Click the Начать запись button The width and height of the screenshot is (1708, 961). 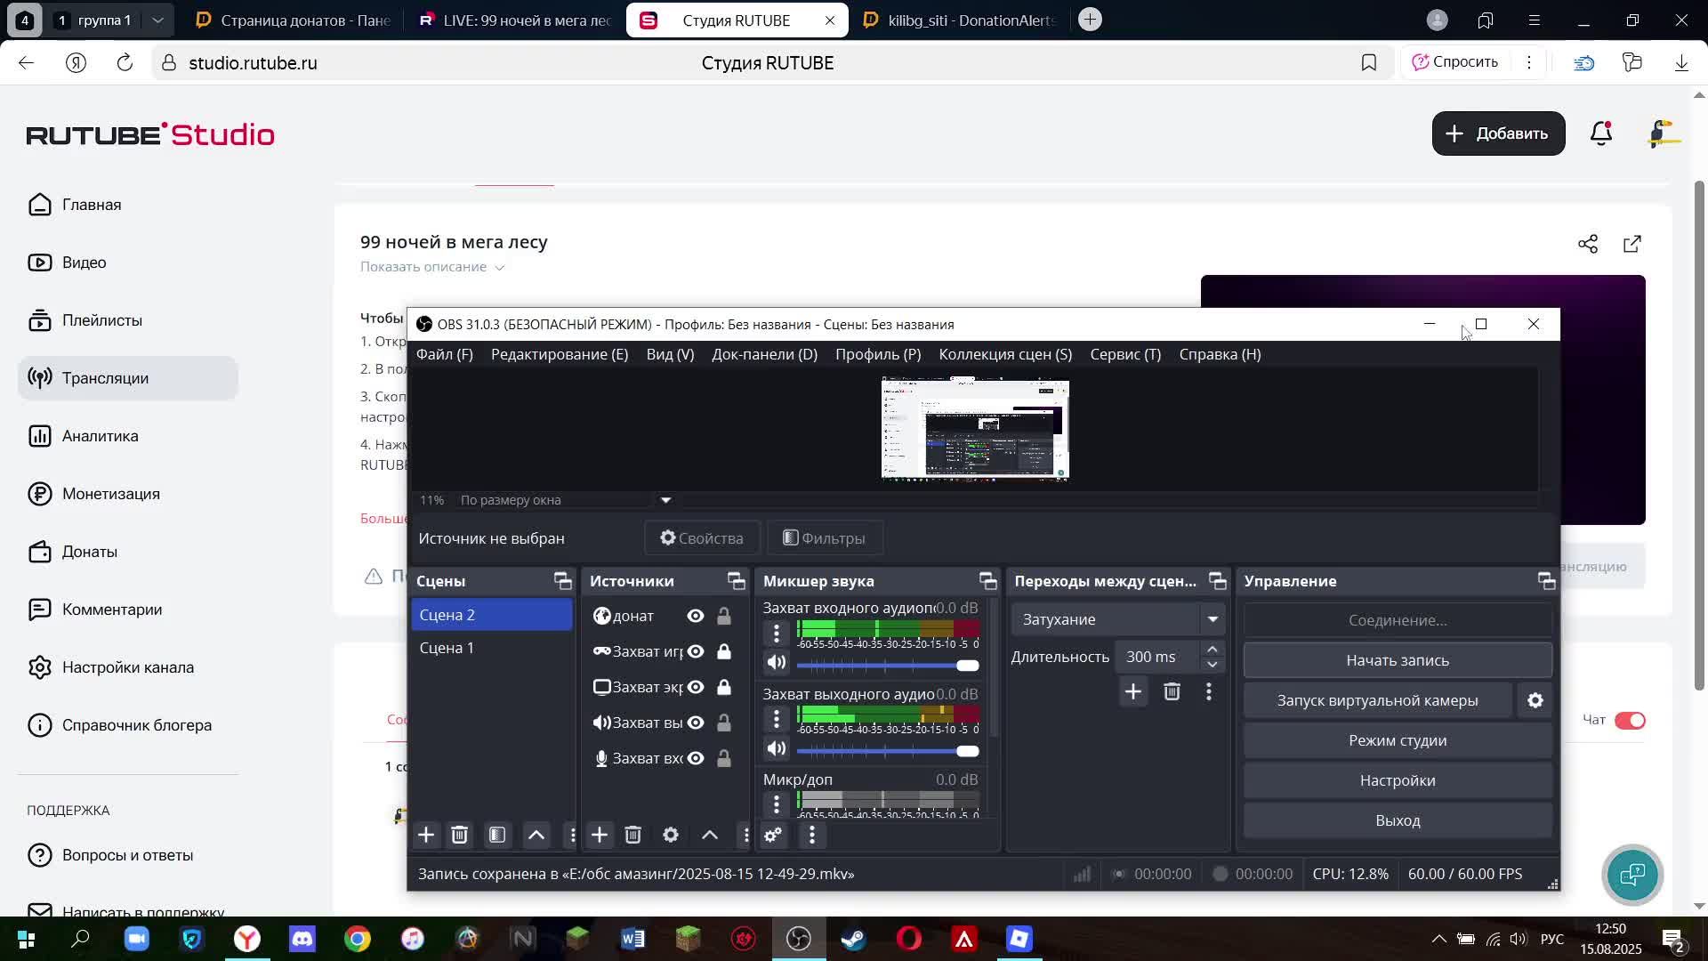(x=1397, y=660)
